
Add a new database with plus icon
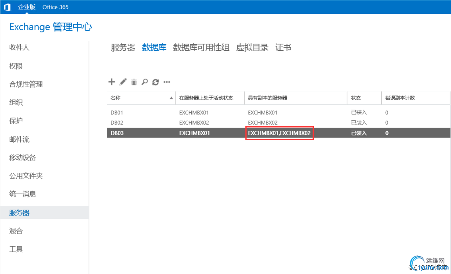(112, 82)
